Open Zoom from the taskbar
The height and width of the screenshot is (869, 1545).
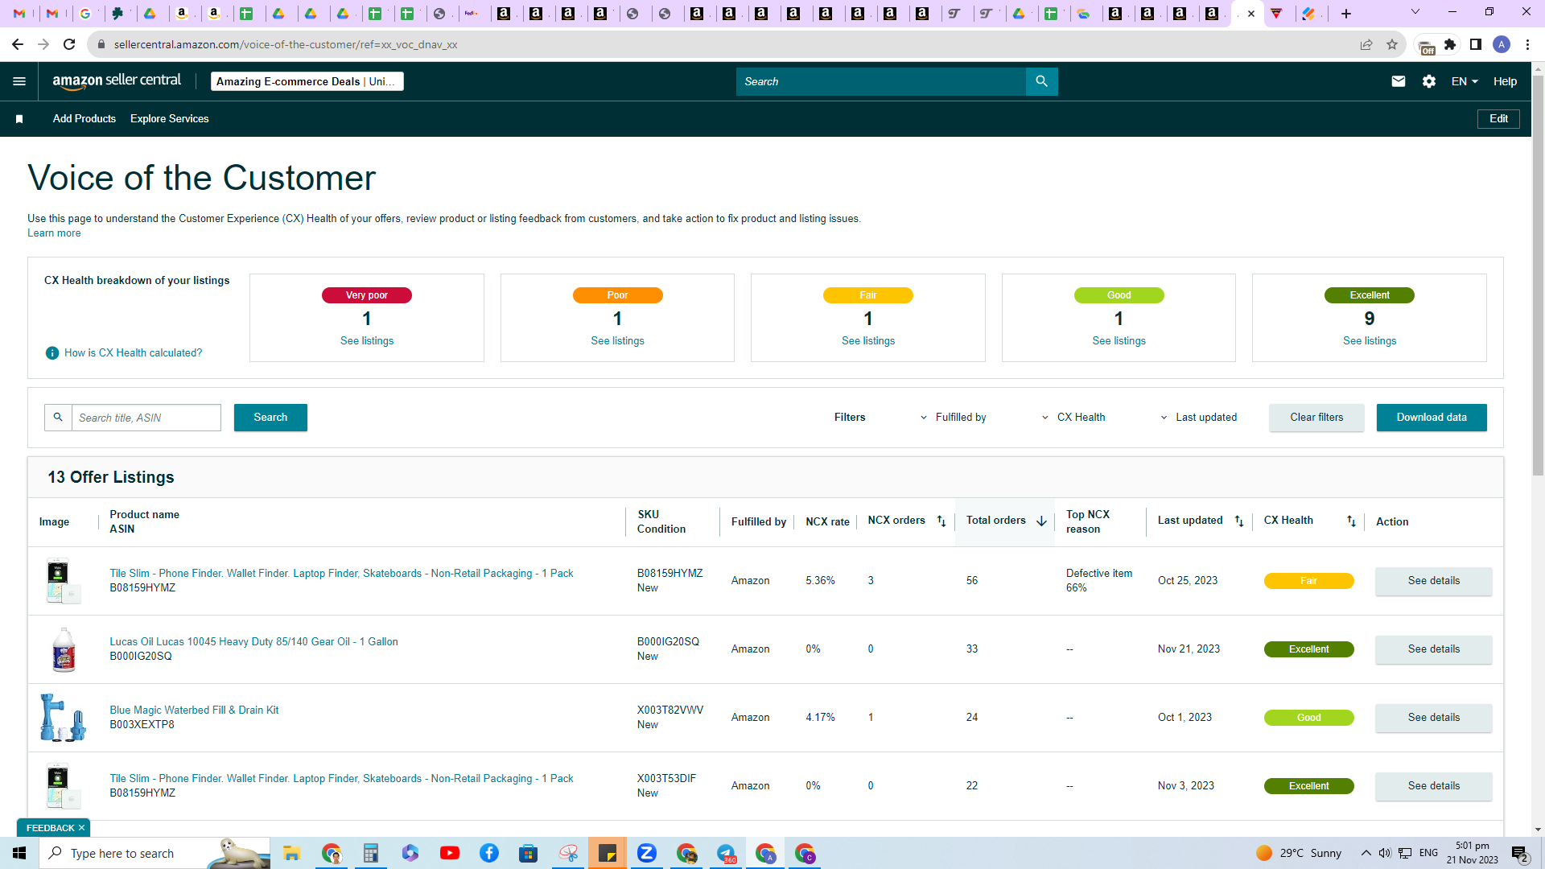click(647, 853)
